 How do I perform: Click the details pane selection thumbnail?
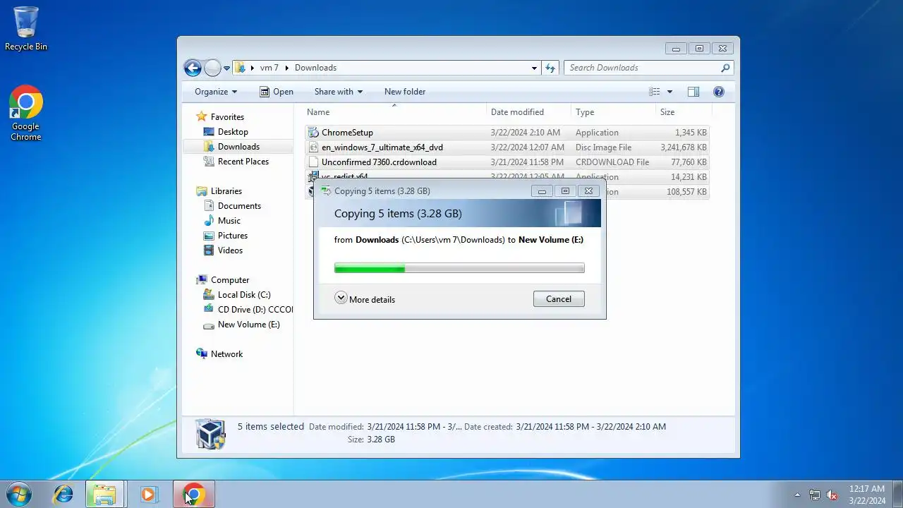pyautogui.click(x=210, y=433)
